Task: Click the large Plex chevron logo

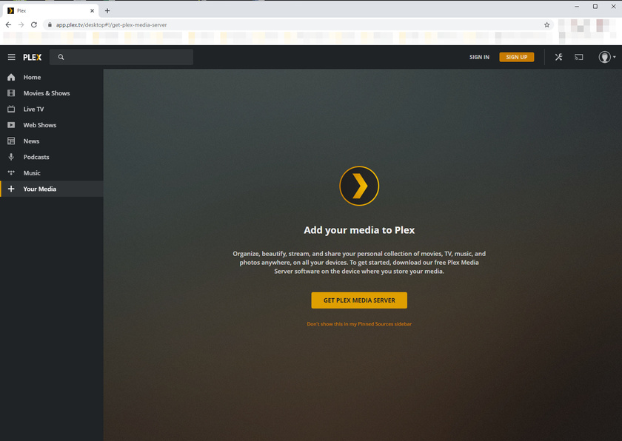Action: click(x=359, y=186)
